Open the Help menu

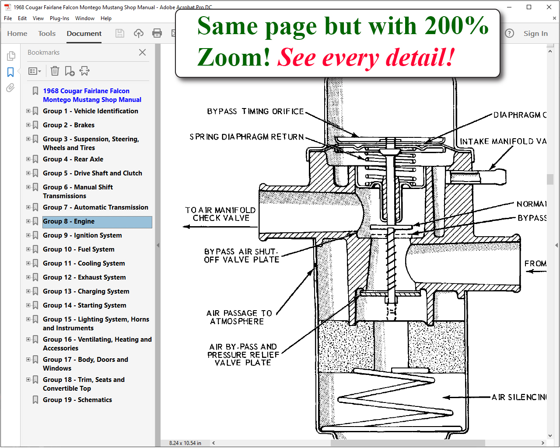(106, 18)
